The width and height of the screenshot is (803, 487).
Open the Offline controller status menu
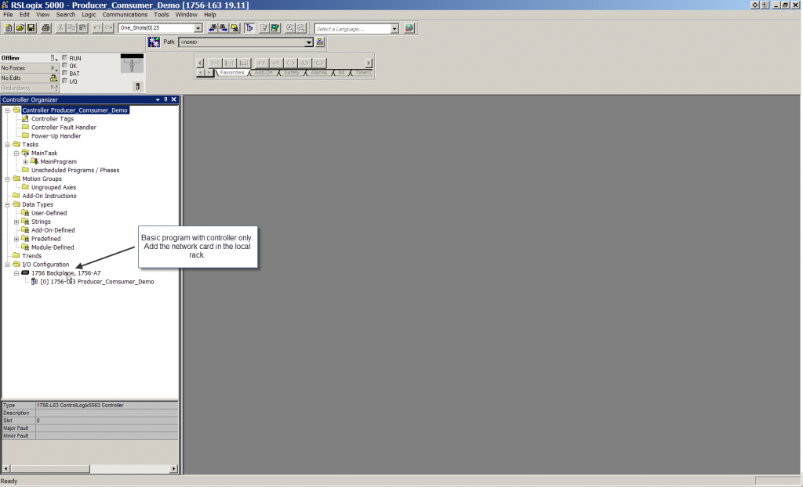(x=53, y=58)
